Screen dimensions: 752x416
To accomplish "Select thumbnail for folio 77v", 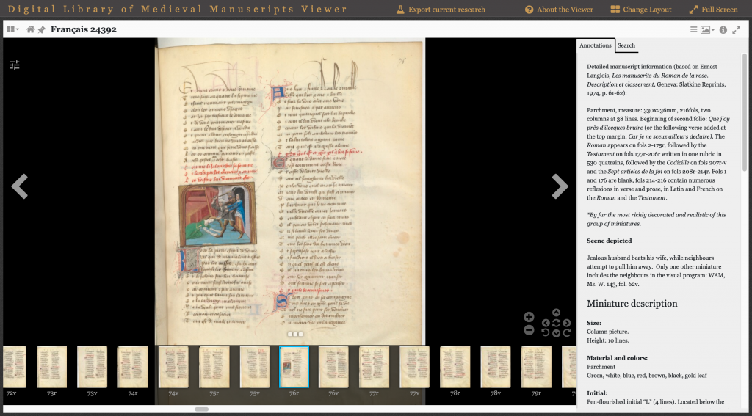I will coord(414,367).
